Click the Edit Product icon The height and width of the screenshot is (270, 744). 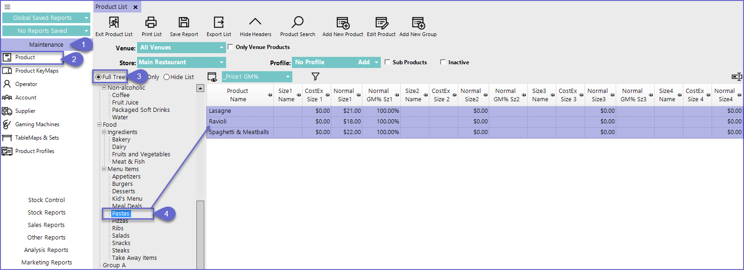pyautogui.click(x=381, y=23)
